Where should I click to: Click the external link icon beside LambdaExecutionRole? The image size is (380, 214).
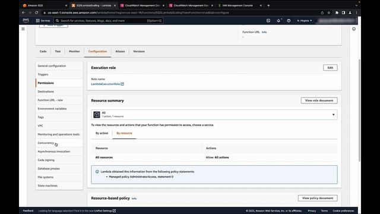pos(122,84)
